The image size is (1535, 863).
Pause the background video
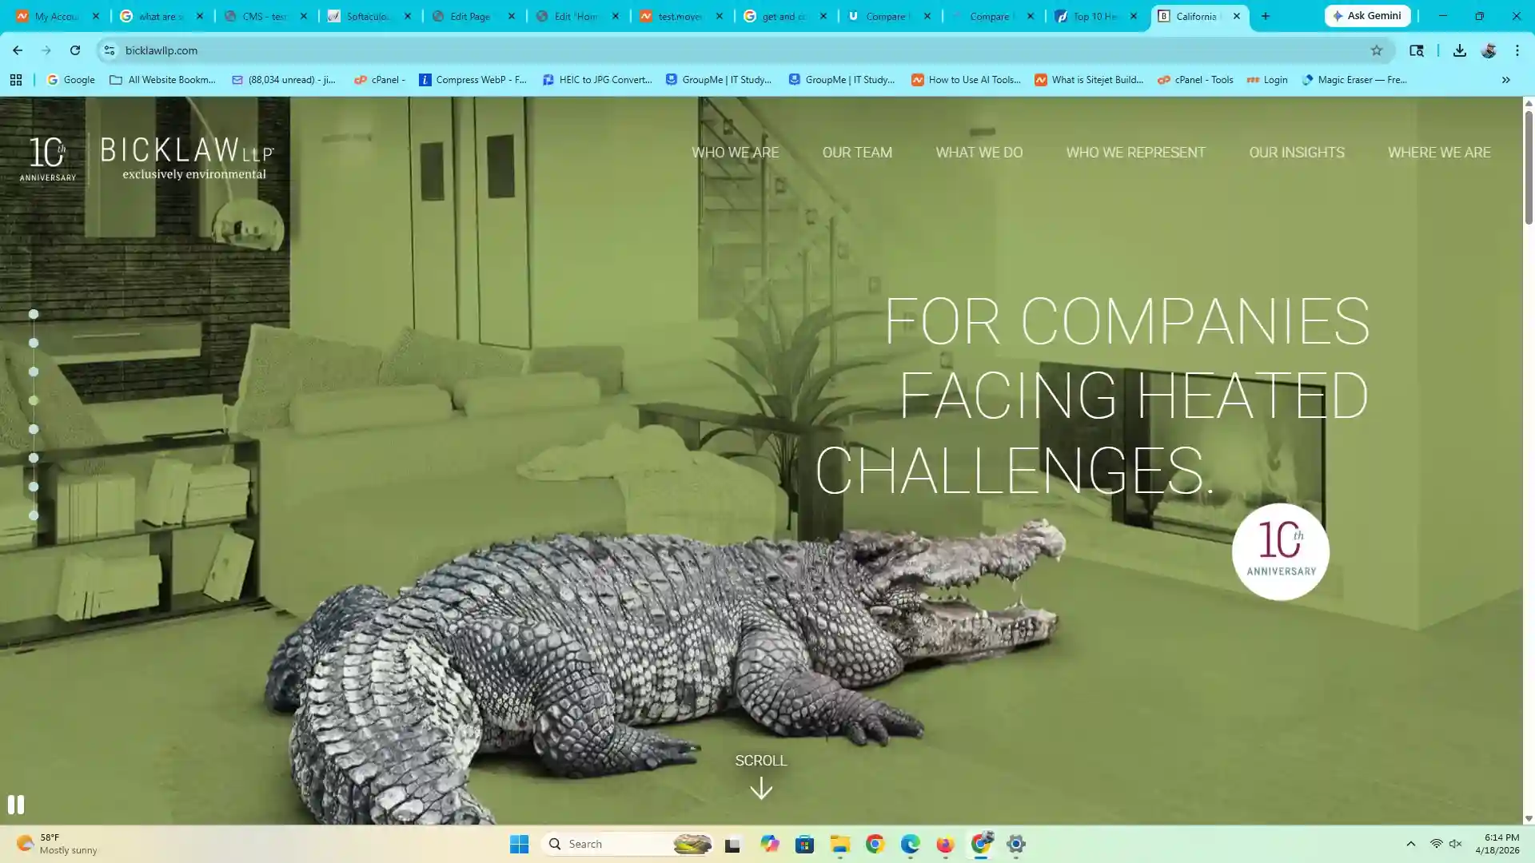(14, 804)
